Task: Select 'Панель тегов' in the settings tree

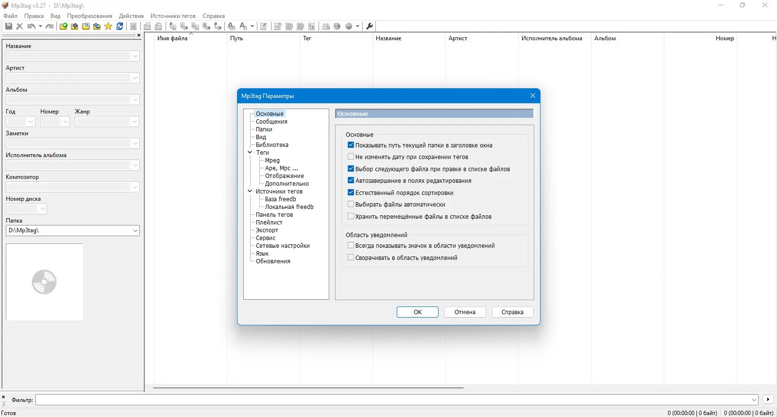Action: click(x=274, y=214)
